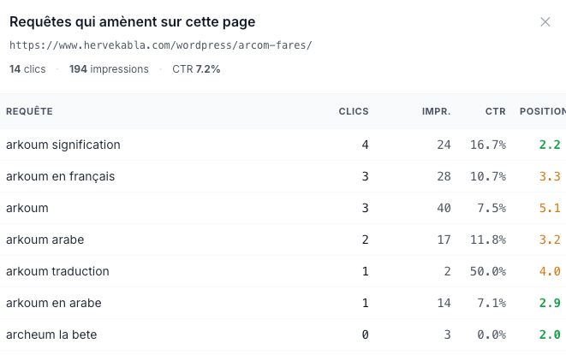This screenshot has height=355, width=566.
Task: Click the CTR 7.2% summary stat
Action: tap(196, 69)
